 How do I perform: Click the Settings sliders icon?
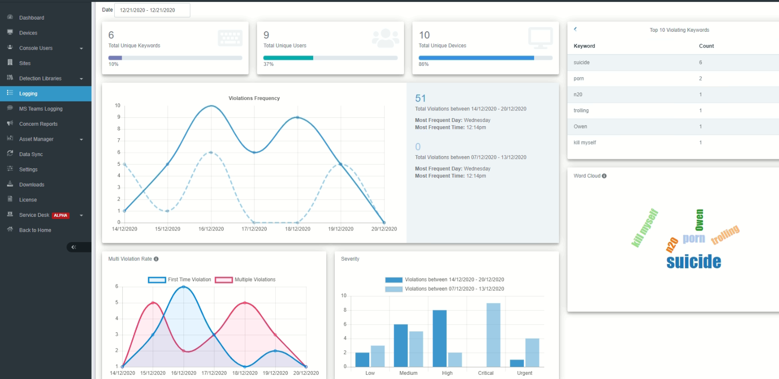coord(10,169)
